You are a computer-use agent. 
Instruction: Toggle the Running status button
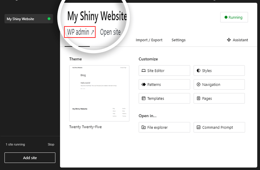pos(234,17)
